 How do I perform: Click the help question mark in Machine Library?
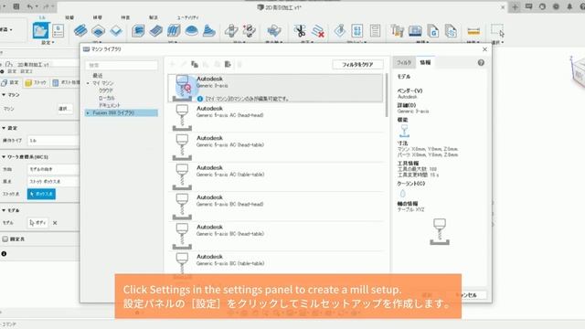(x=481, y=63)
